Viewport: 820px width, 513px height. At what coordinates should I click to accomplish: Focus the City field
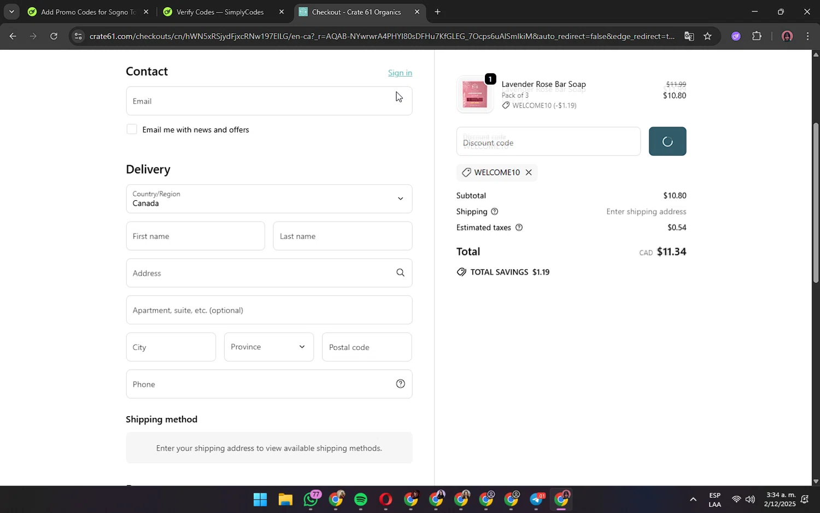coord(171,347)
